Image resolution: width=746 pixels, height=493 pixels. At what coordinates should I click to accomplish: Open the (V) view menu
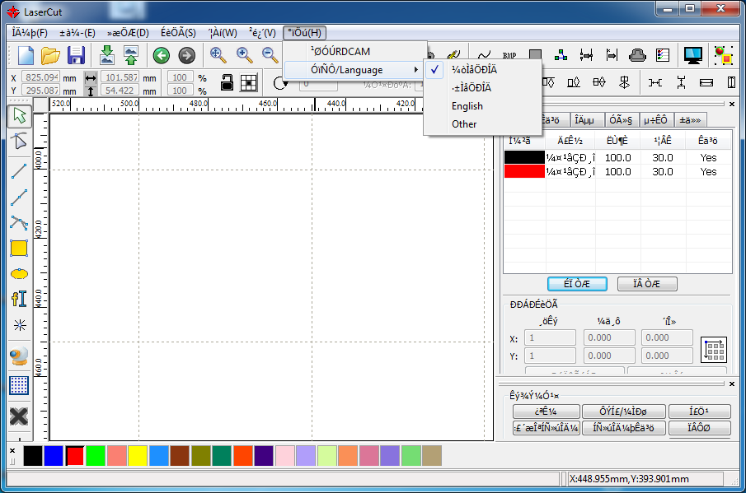click(262, 33)
